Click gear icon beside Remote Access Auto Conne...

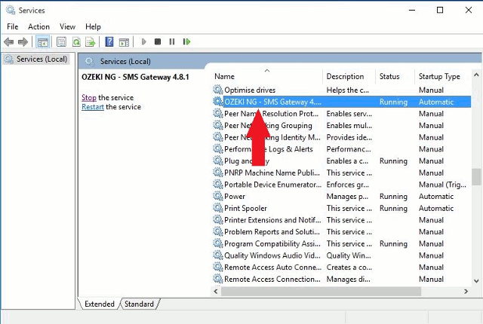[218, 267]
